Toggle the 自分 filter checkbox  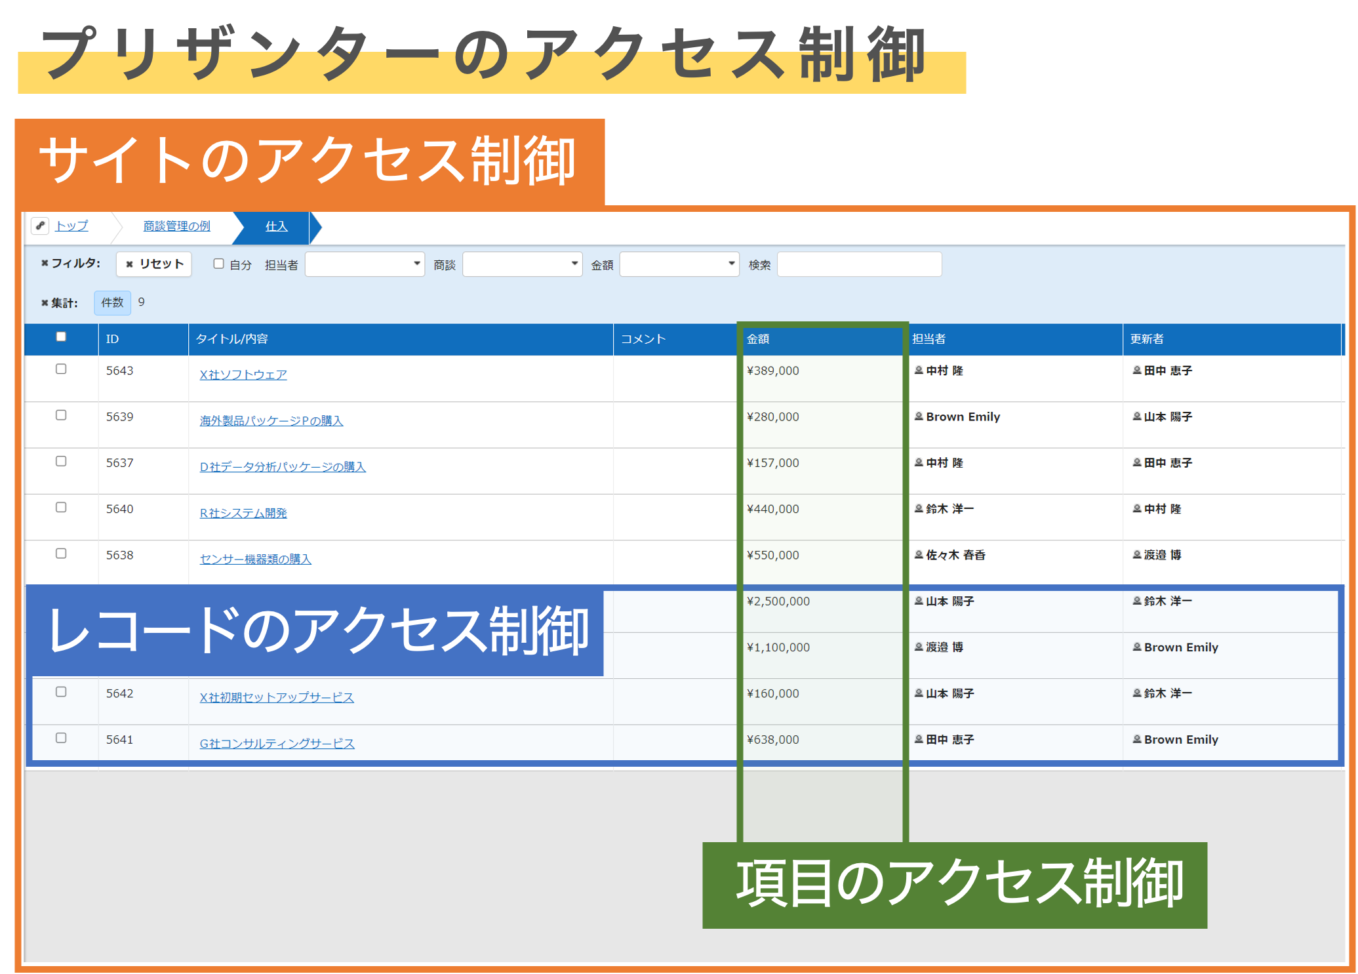coord(218,264)
